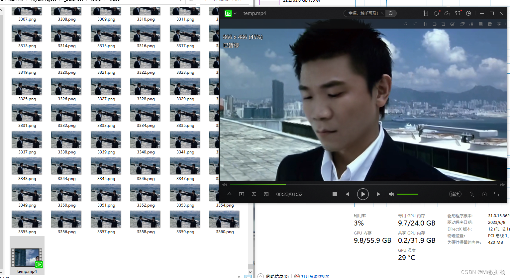Click the paused video frame in the player
Viewport: 510px width, 278px height.
pos(363,105)
